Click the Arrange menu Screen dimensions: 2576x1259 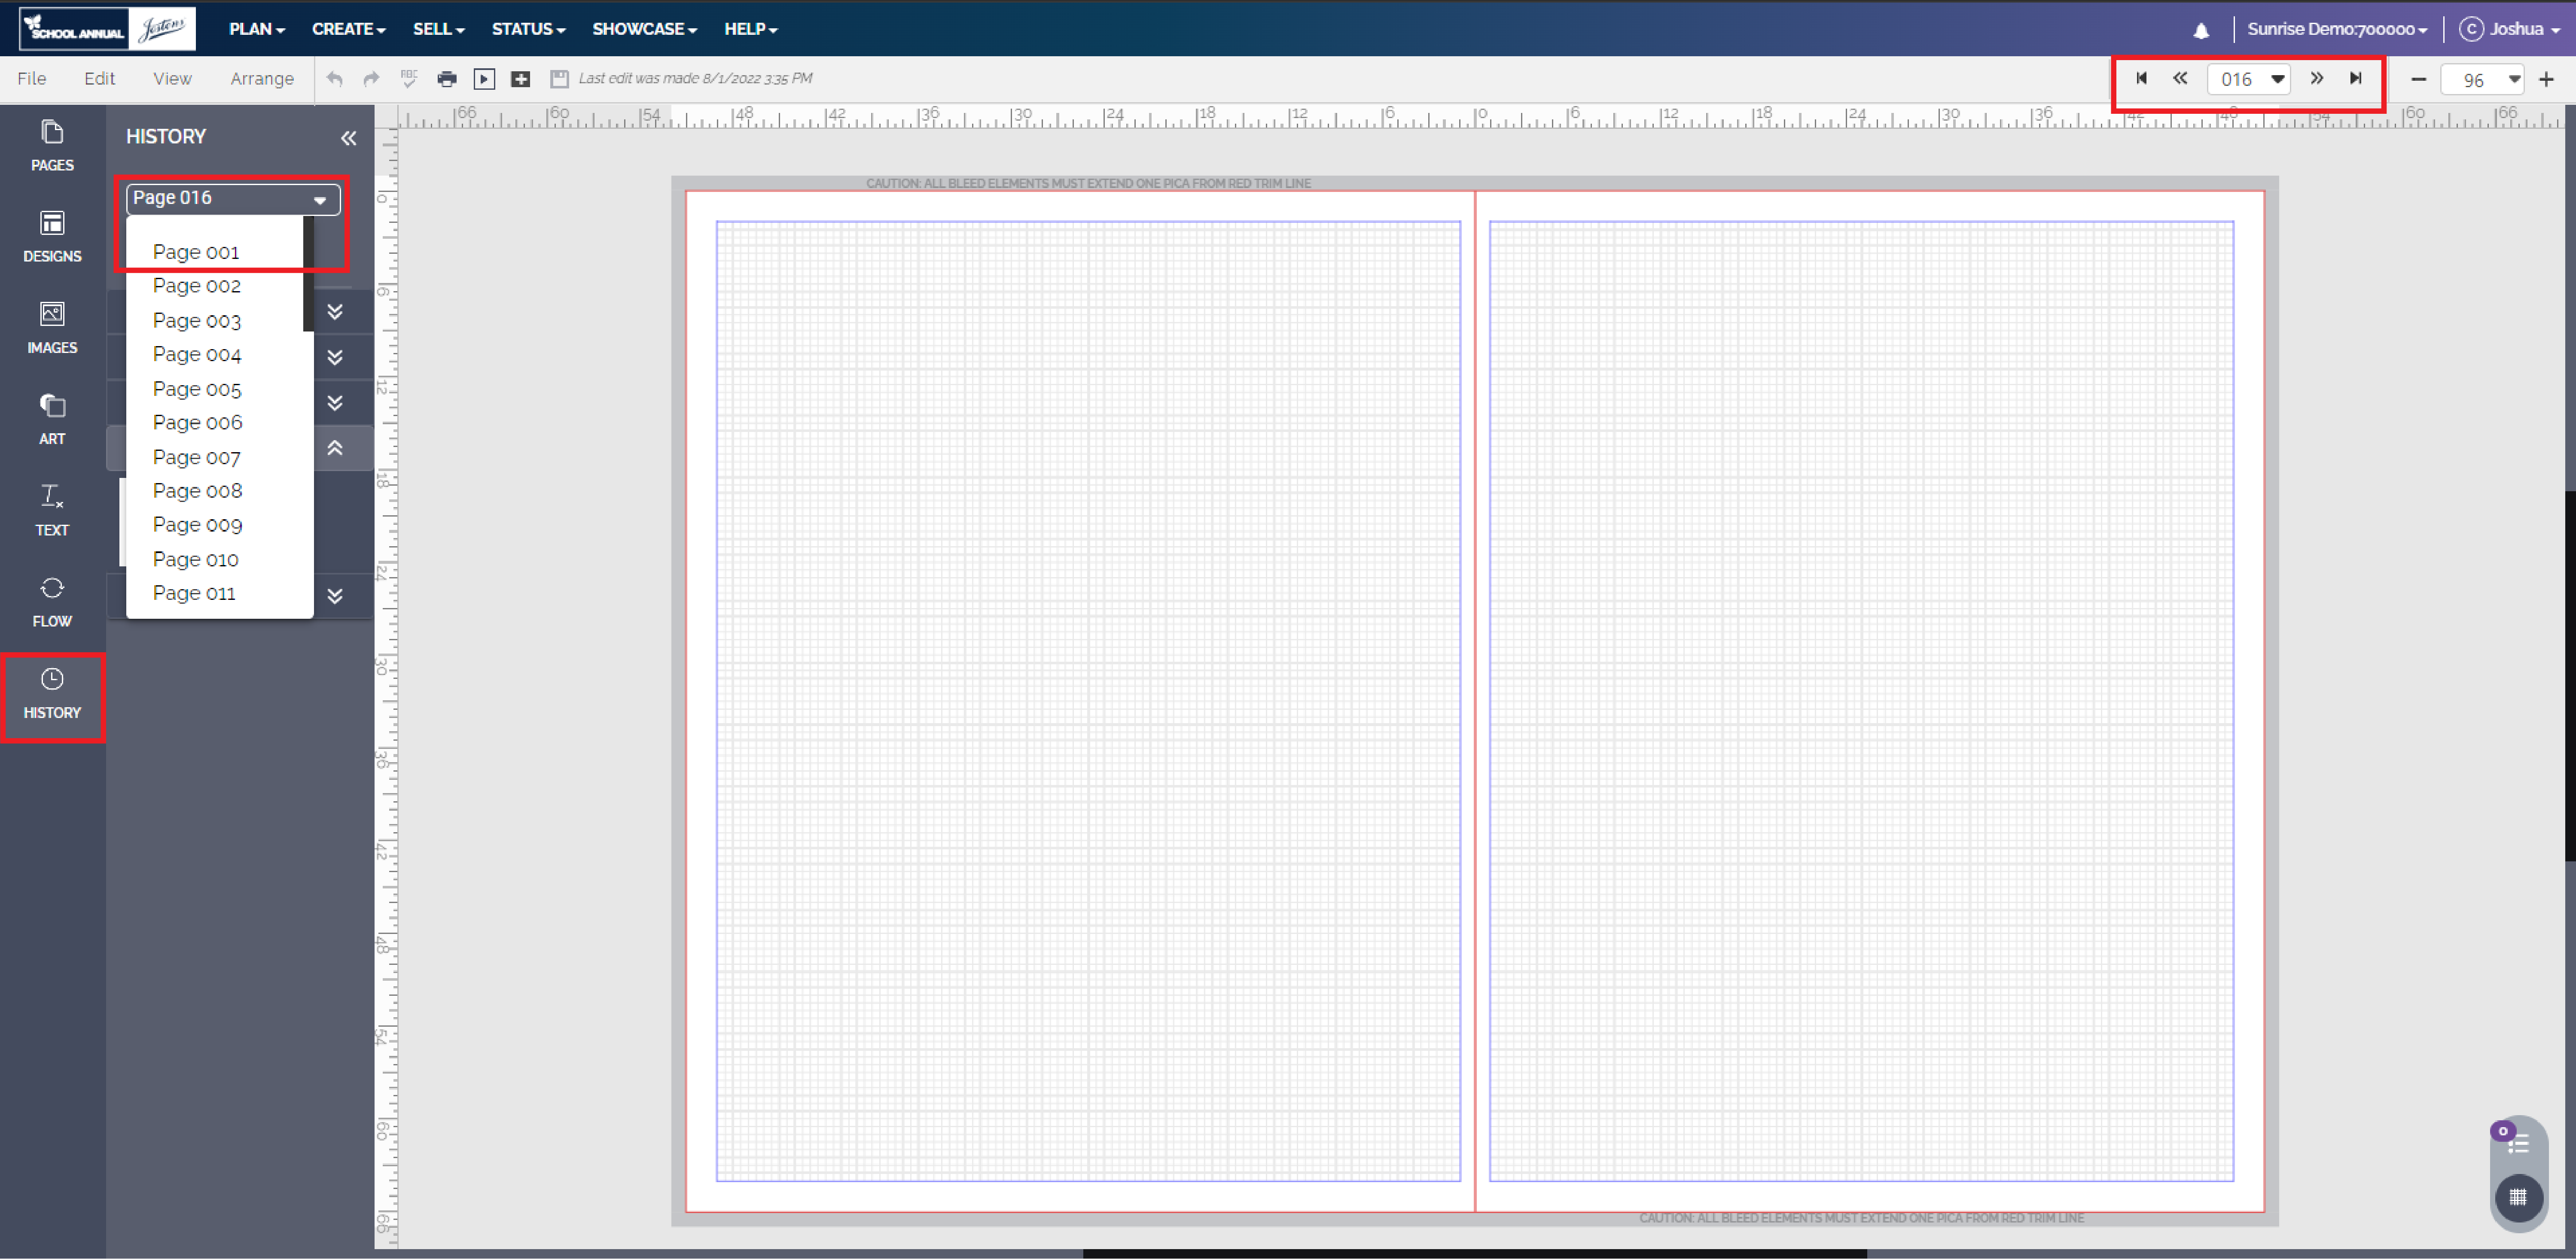262,79
